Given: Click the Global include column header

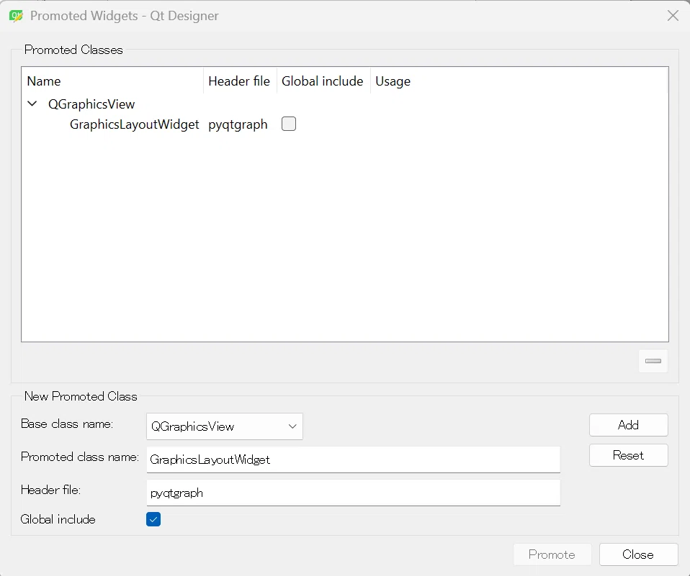Looking at the screenshot, I should (x=323, y=81).
